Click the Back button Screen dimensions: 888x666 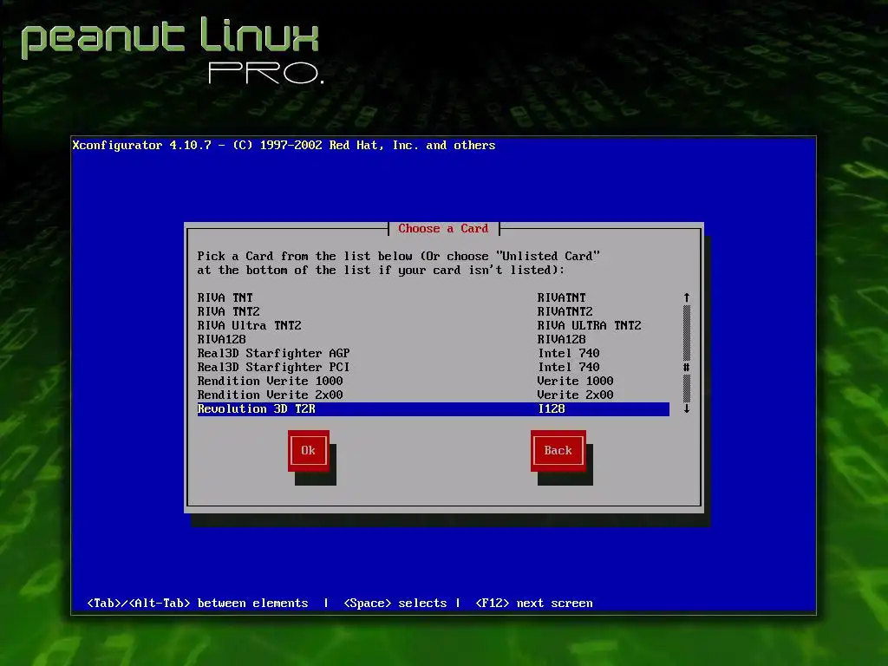[x=558, y=451]
